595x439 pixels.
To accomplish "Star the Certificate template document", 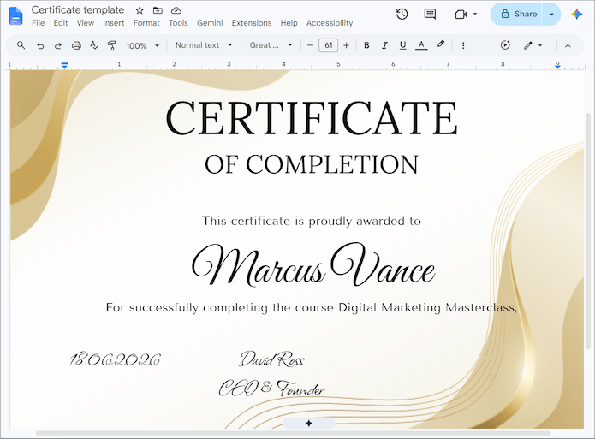I will pos(140,10).
